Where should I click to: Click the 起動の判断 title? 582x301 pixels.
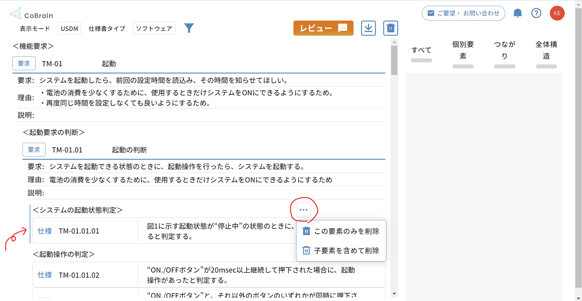tap(130, 150)
